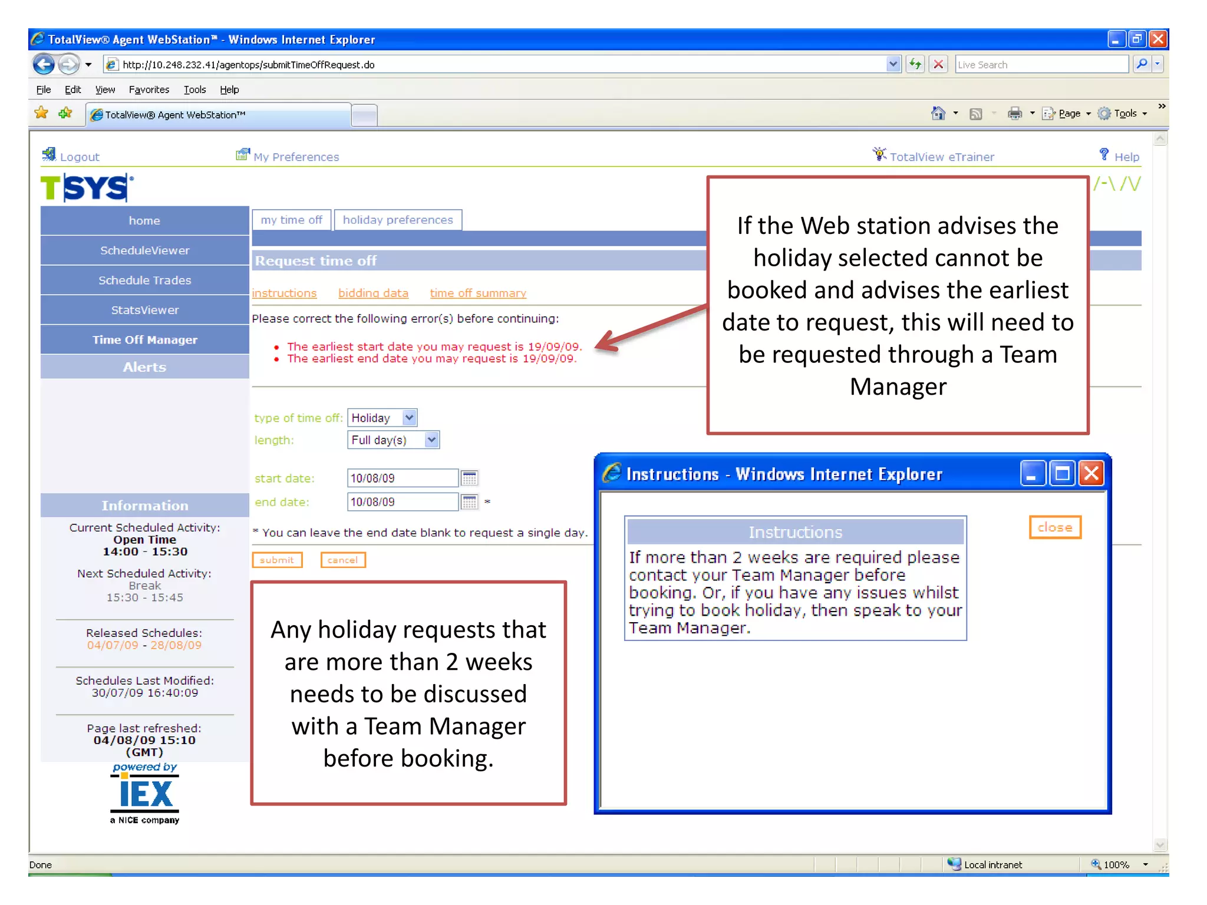Switch to holiday preferences tab
This screenshot has height=905, width=1207.
point(398,220)
